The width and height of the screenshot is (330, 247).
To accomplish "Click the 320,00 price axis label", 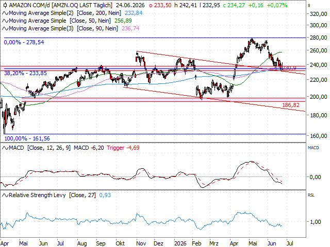I will 319,14.
